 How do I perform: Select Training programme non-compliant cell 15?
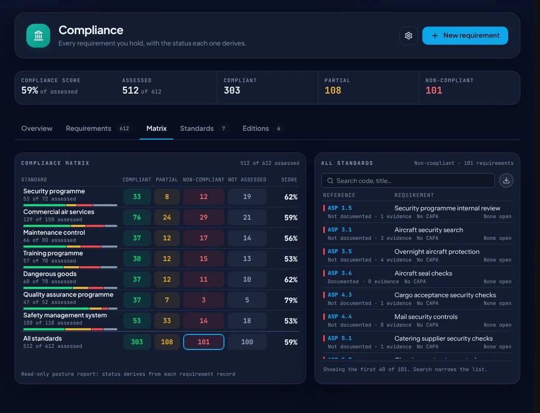tap(203, 258)
